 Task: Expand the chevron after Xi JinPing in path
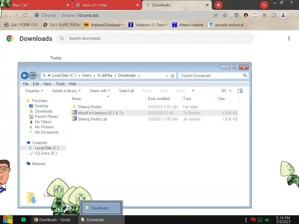click(115, 76)
